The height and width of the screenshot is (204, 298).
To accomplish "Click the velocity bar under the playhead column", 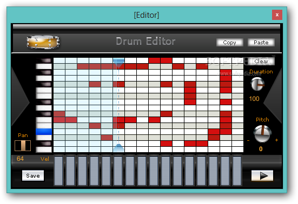I will [x=118, y=170].
